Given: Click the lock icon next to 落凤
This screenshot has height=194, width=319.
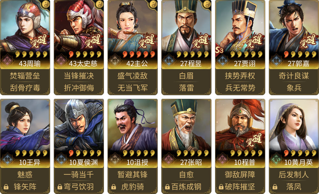Looking at the screenshot, I should coord(275,186).
